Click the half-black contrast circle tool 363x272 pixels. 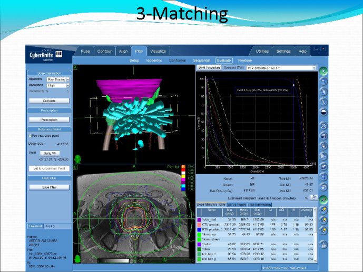pyautogui.click(x=323, y=112)
